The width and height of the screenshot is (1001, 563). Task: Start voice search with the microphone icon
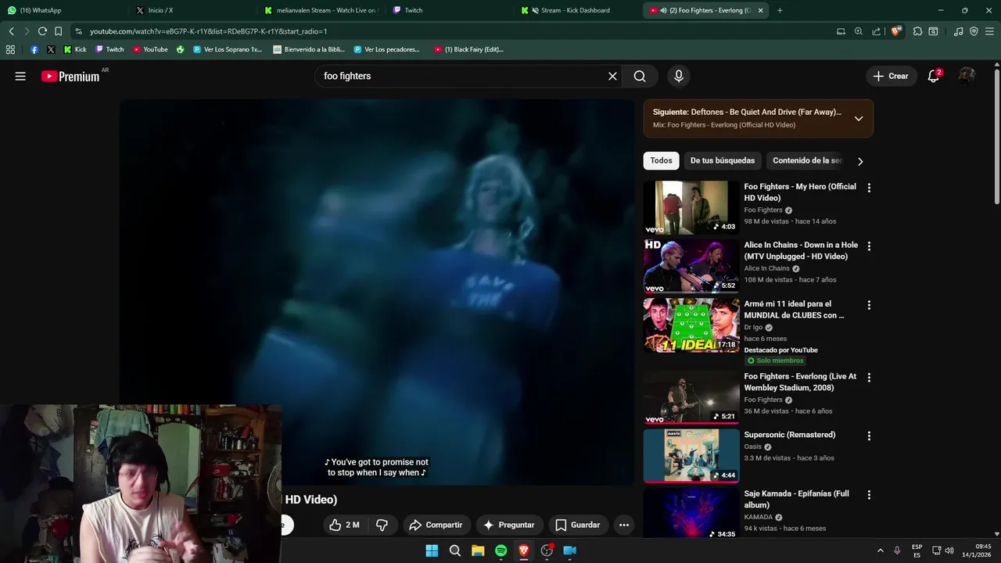(679, 76)
